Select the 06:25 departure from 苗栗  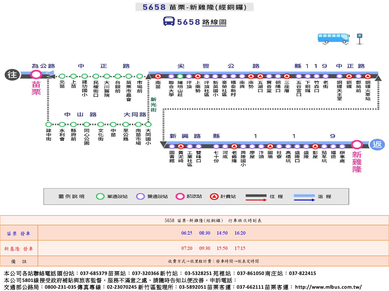187,233
